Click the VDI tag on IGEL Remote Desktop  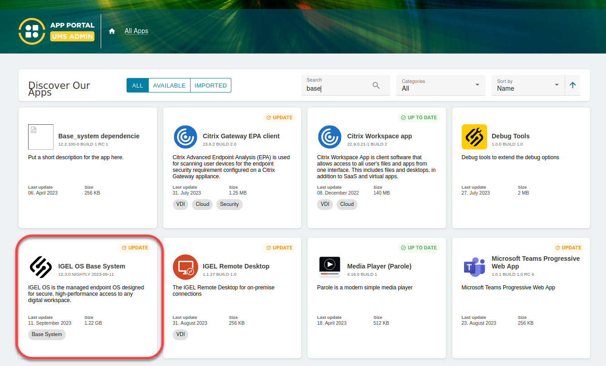point(180,334)
